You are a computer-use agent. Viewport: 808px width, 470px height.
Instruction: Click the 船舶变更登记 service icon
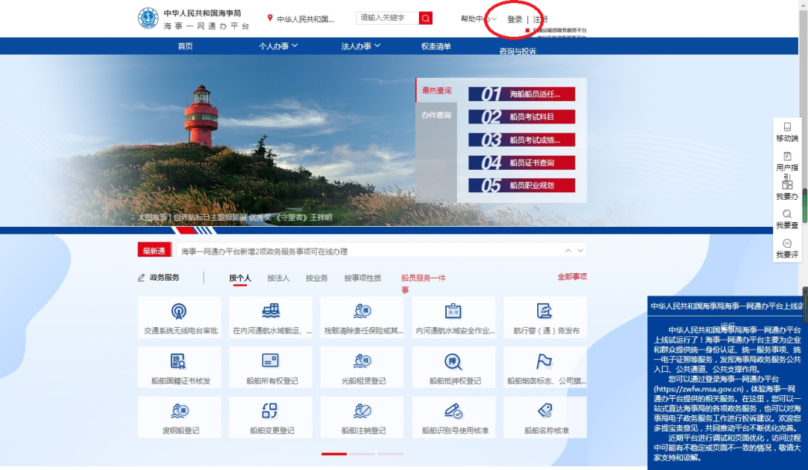point(270,411)
